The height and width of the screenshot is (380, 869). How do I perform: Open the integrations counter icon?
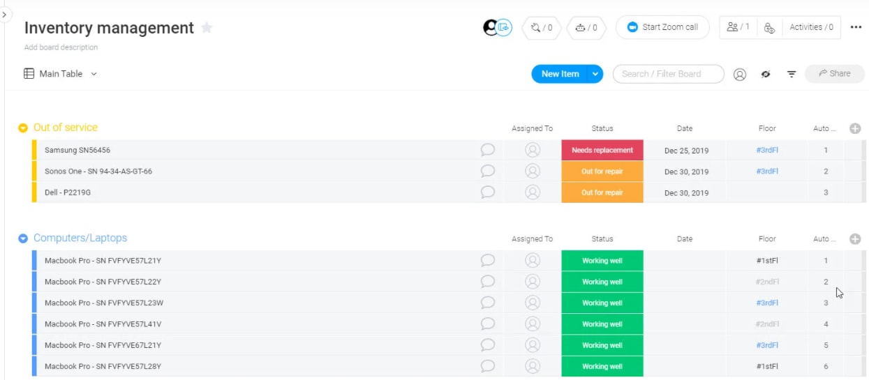pos(542,28)
